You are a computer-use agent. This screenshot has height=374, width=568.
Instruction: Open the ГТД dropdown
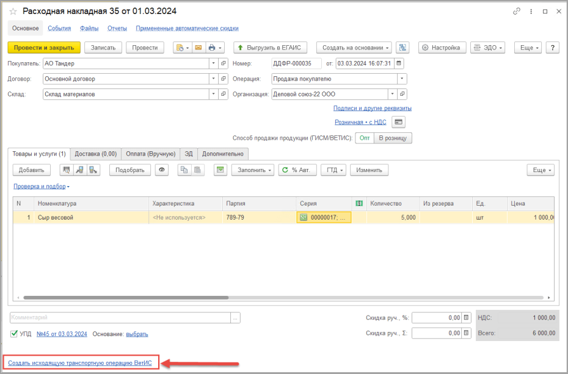tap(333, 170)
